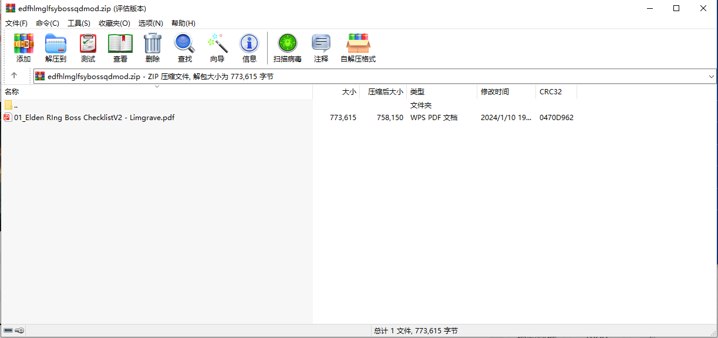718x338 pixels.
Task: Sort by the 类型 column header
Action: coord(442,92)
